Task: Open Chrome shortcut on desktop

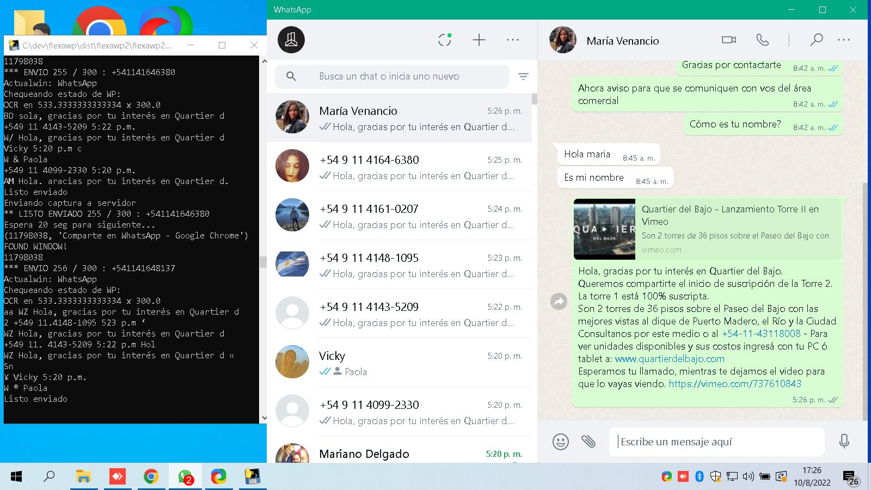Action: (99, 22)
